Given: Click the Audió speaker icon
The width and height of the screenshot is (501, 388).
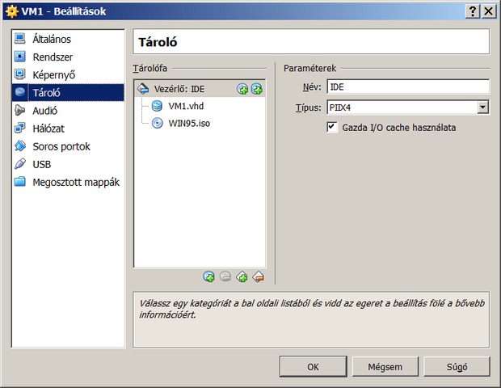Looking at the screenshot, I should coord(20,110).
